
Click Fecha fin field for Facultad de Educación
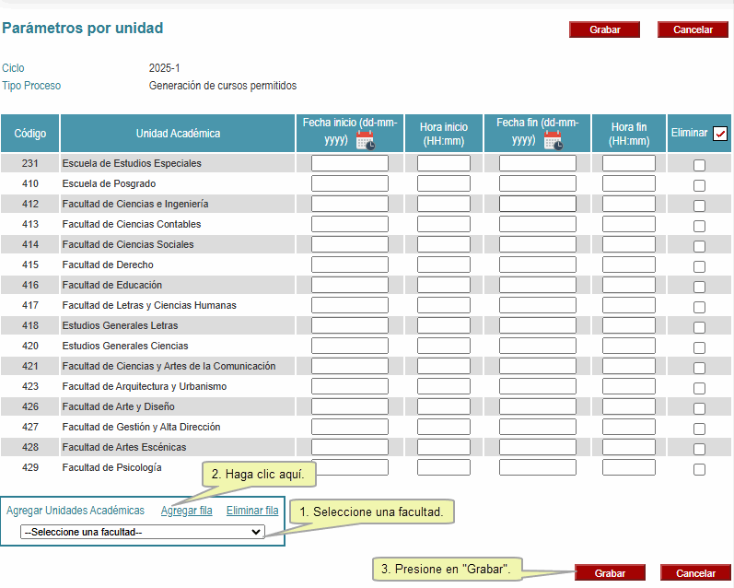[537, 285]
